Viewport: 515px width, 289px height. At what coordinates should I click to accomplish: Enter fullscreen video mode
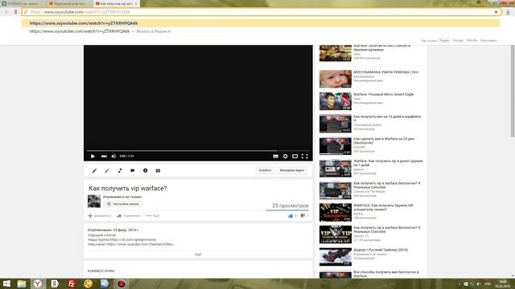(x=305, y=157)
